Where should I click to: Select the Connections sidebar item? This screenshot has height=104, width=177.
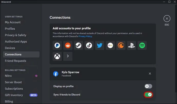pos(21,54)
